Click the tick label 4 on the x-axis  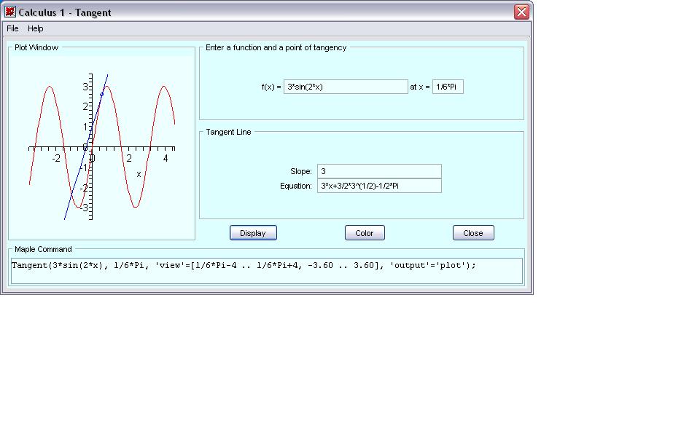(x=166, y=159)
